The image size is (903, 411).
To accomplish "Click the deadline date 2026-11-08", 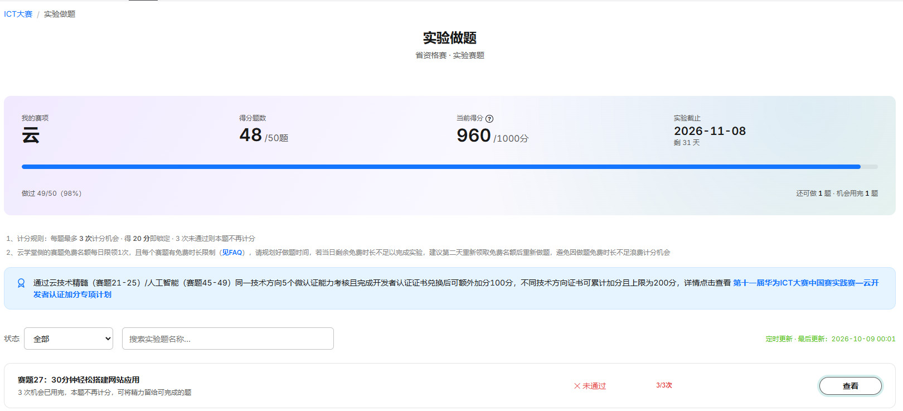I will pyautogui.click(x=710, y=131).
